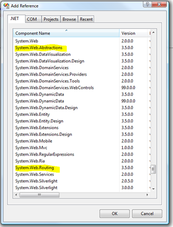Click the Add Reference dialog icon

[7, 6]
